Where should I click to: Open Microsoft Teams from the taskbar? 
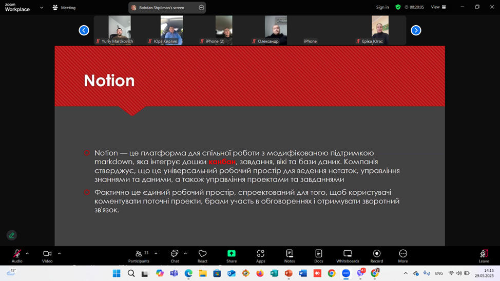(174, 273)
